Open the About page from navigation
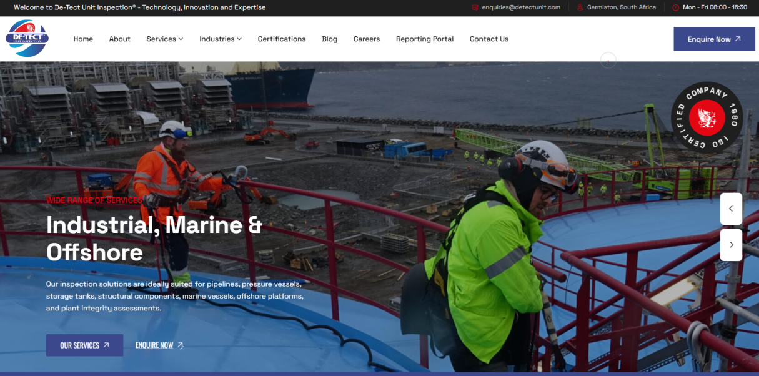The height and width of the screenshot is (376, 759). [x=119, y=39]
